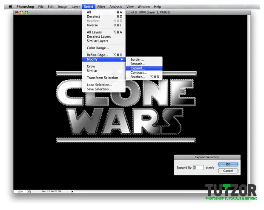Open the Help menu
This screenshot has width=264, height=210.
tap(158, 7)
